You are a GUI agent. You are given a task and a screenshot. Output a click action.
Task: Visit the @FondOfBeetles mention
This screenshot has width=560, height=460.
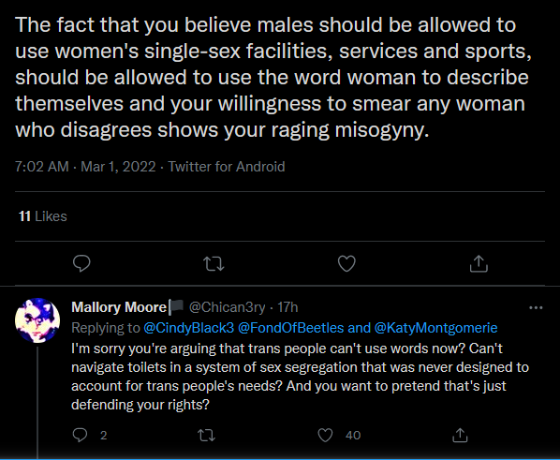[290, 328]
